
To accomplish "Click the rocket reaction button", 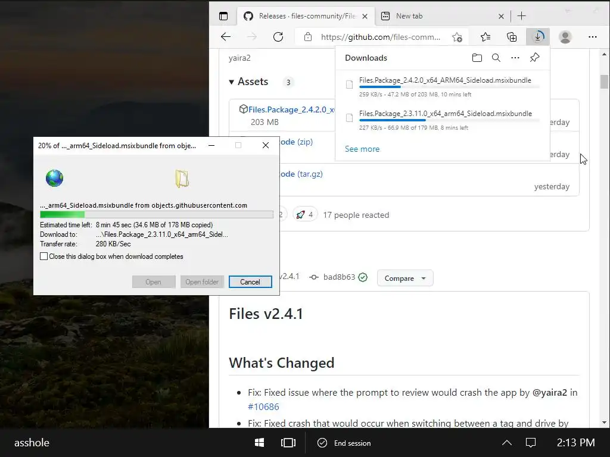I will click(305, 214).
